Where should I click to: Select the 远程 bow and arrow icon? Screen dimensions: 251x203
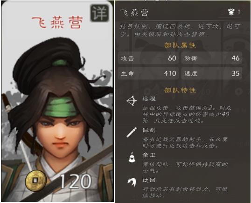click(132, 101)
